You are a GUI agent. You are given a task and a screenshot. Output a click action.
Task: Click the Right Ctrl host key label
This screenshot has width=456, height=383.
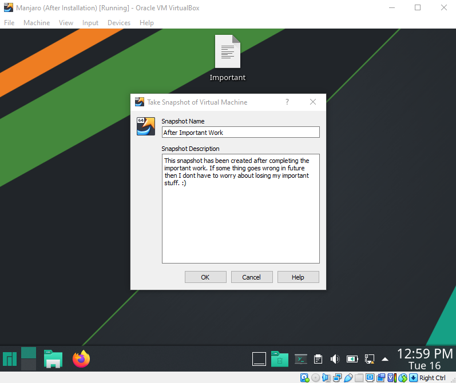pyautogui.click(x=432, y=378)
